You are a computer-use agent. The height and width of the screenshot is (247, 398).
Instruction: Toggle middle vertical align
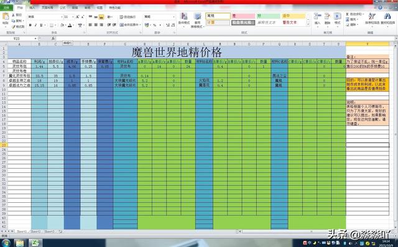(96, 17)
